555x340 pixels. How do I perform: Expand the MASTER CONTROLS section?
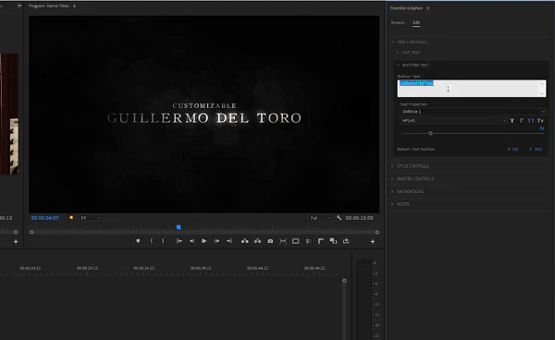point(392,179)
